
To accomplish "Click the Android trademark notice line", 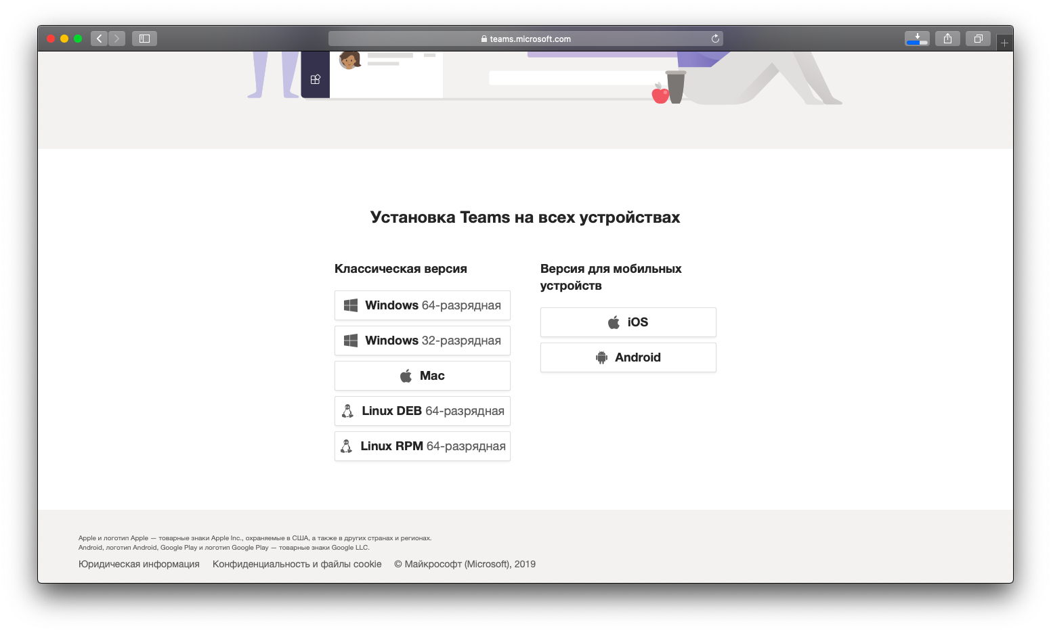I will click(x=224, y=548).
